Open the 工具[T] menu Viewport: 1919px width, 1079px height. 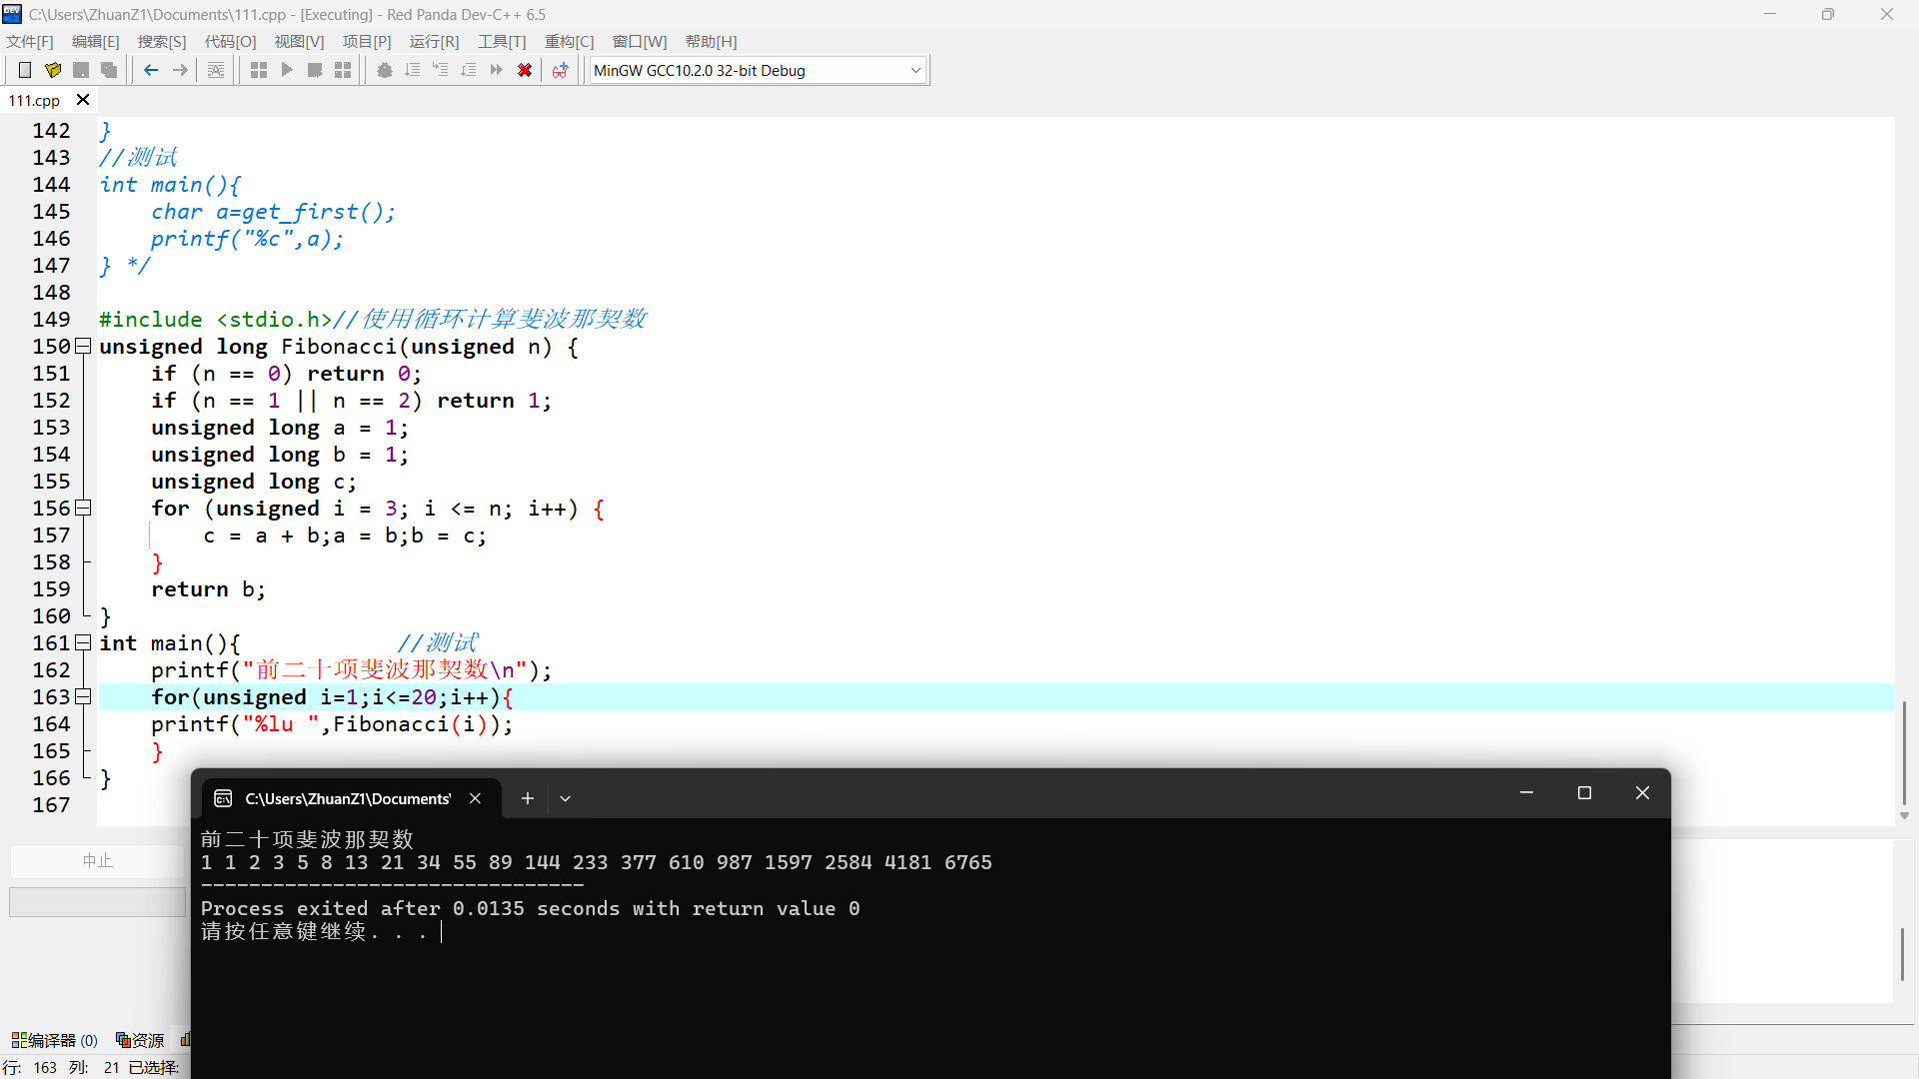(x=501, y=41)
